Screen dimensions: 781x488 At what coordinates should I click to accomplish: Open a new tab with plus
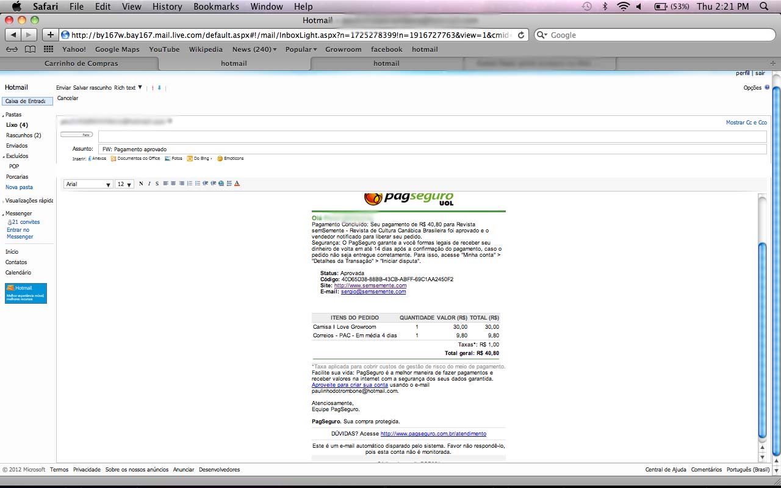[x=773, y=63]
